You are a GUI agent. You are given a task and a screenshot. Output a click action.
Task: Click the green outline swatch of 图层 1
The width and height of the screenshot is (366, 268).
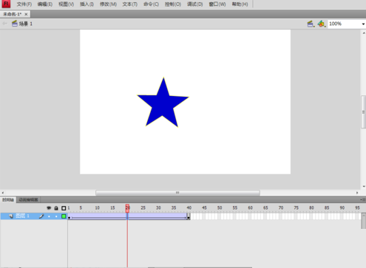pos(64,216)
